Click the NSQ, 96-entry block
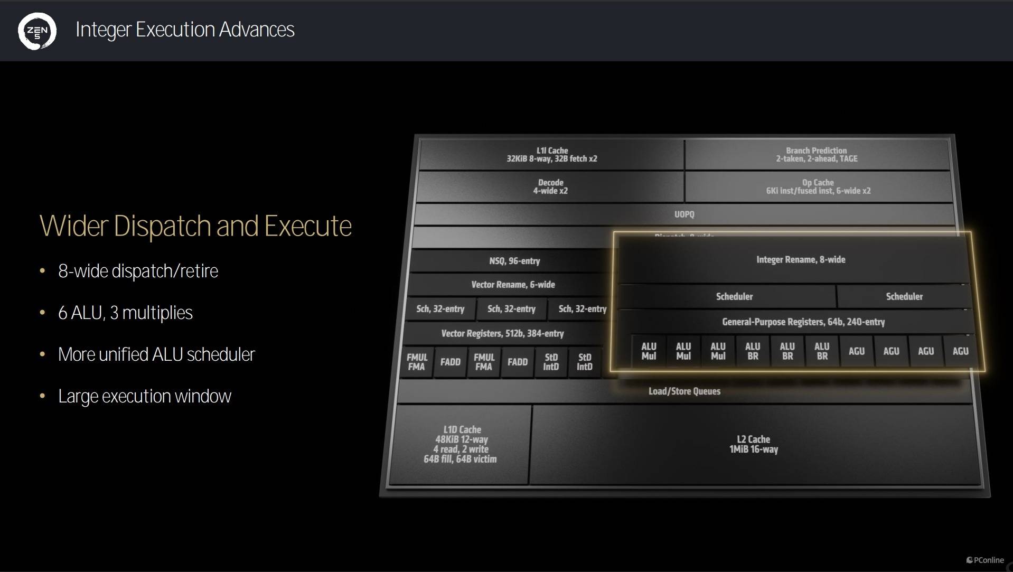This screenshot has width=1013, height=572. (x=514, y=261)
